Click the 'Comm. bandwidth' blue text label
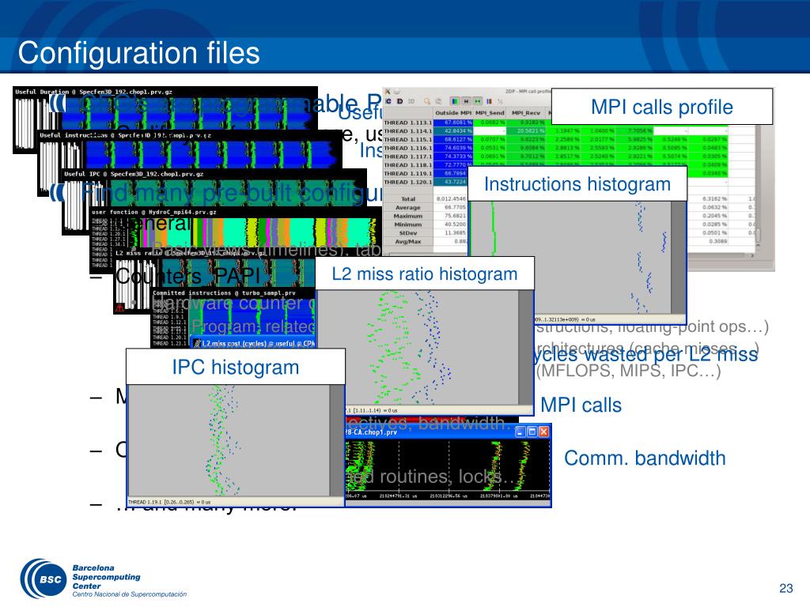The image size is (810, 607). pos(645,458)
